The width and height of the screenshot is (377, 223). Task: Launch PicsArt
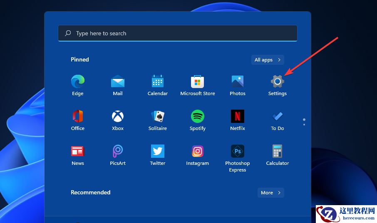click(118, 155)
